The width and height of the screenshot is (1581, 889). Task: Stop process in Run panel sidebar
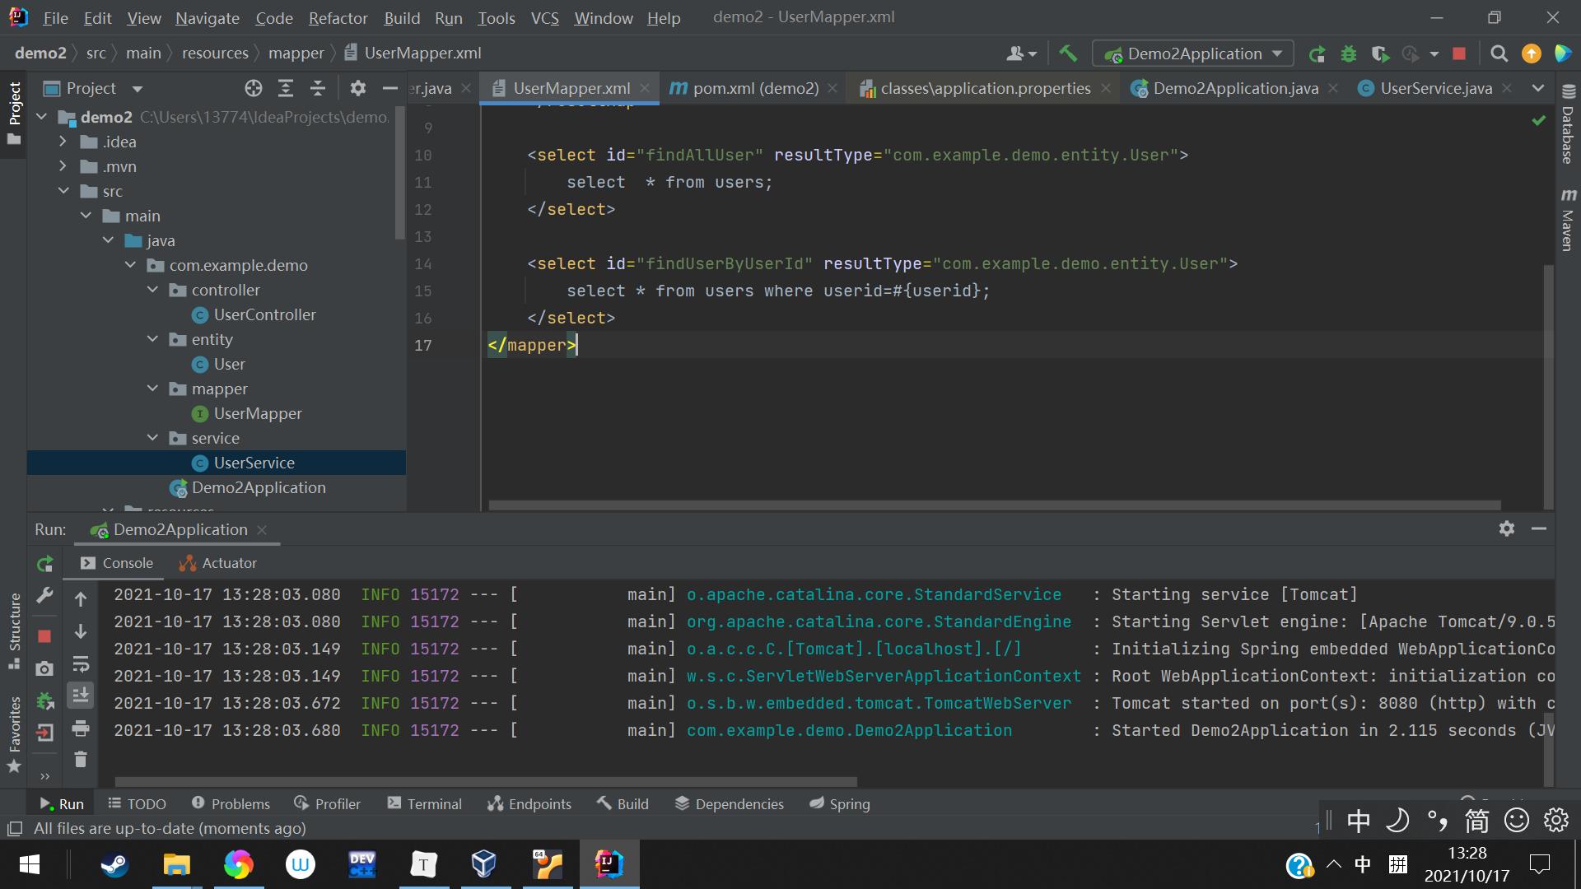click(x=45, y=636)
